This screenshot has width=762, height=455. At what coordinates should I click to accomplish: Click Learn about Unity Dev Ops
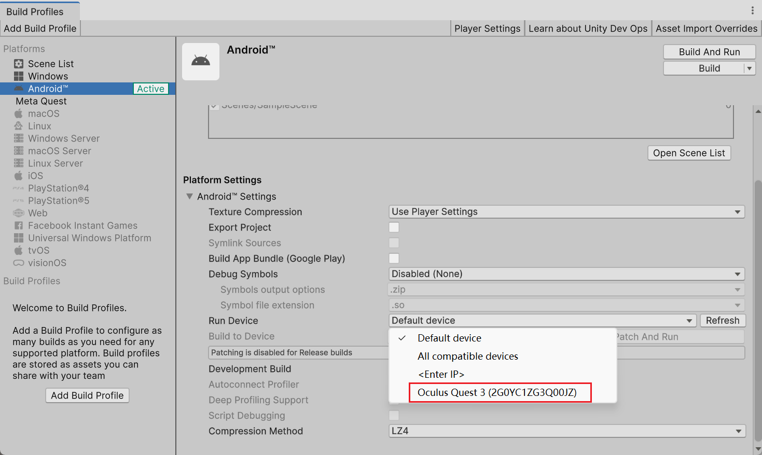[588, 29]
